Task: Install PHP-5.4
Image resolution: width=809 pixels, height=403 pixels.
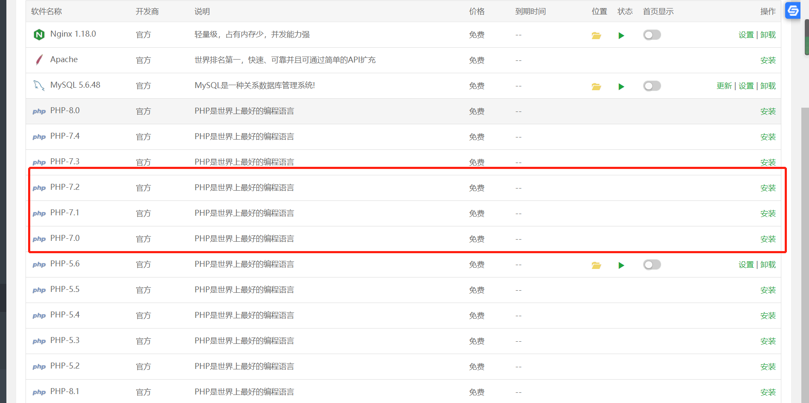Action: point(768,316)
